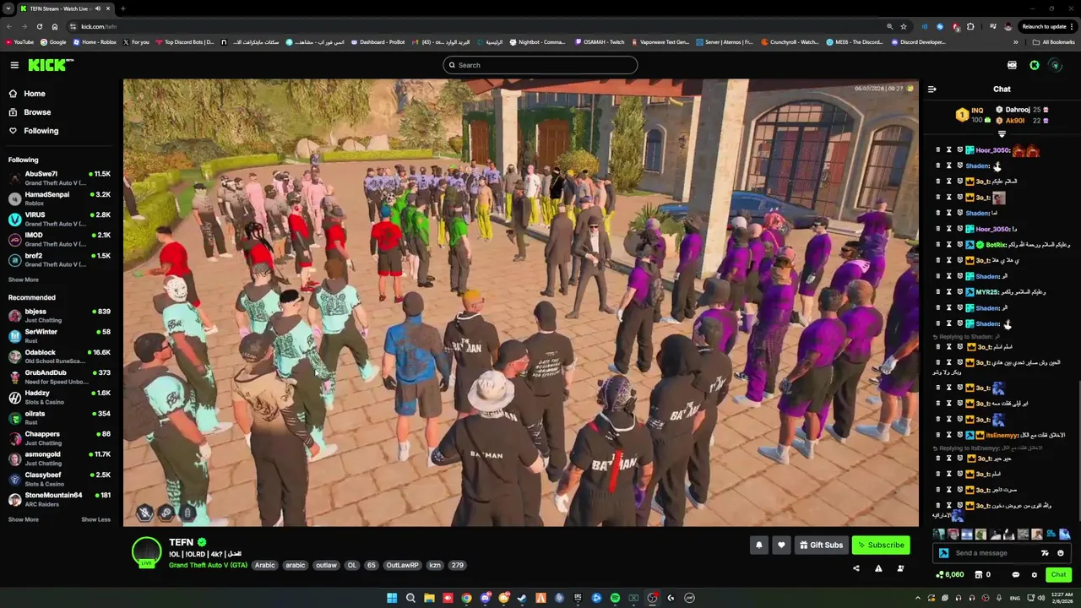Toggle chat translation icon
This screenshot has width=1081, height=608.
click(1045, 553)
